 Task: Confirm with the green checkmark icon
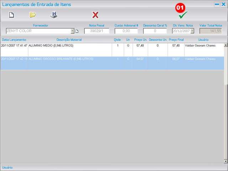(x=183, y=15)
